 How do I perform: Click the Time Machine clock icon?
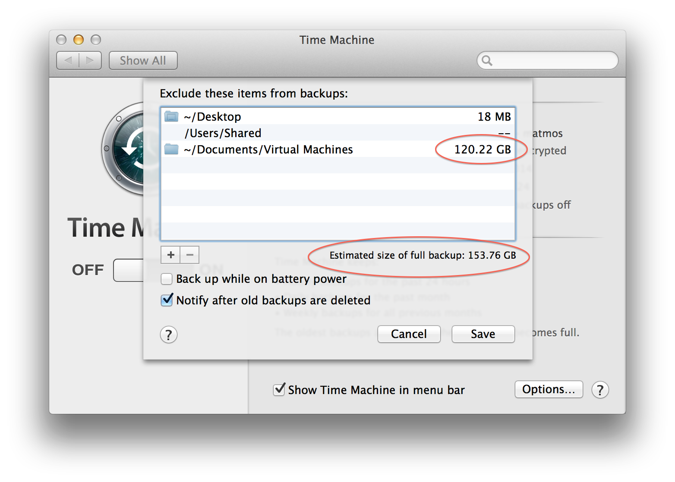[123, 148]
